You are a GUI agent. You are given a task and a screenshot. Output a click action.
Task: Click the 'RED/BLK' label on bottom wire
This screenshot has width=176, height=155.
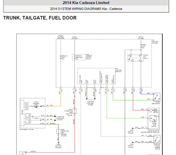33,152
